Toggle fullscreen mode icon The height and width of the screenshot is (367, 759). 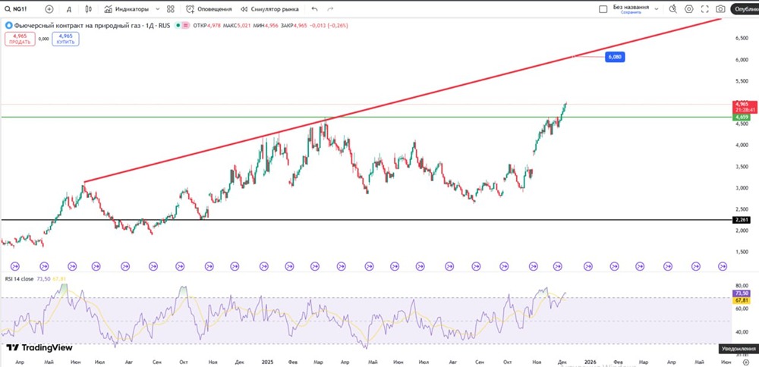coord(705,9)
